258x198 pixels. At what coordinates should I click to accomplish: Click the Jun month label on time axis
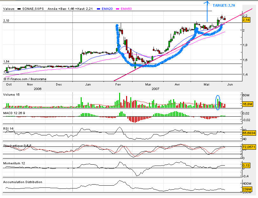tap(230, 85)
